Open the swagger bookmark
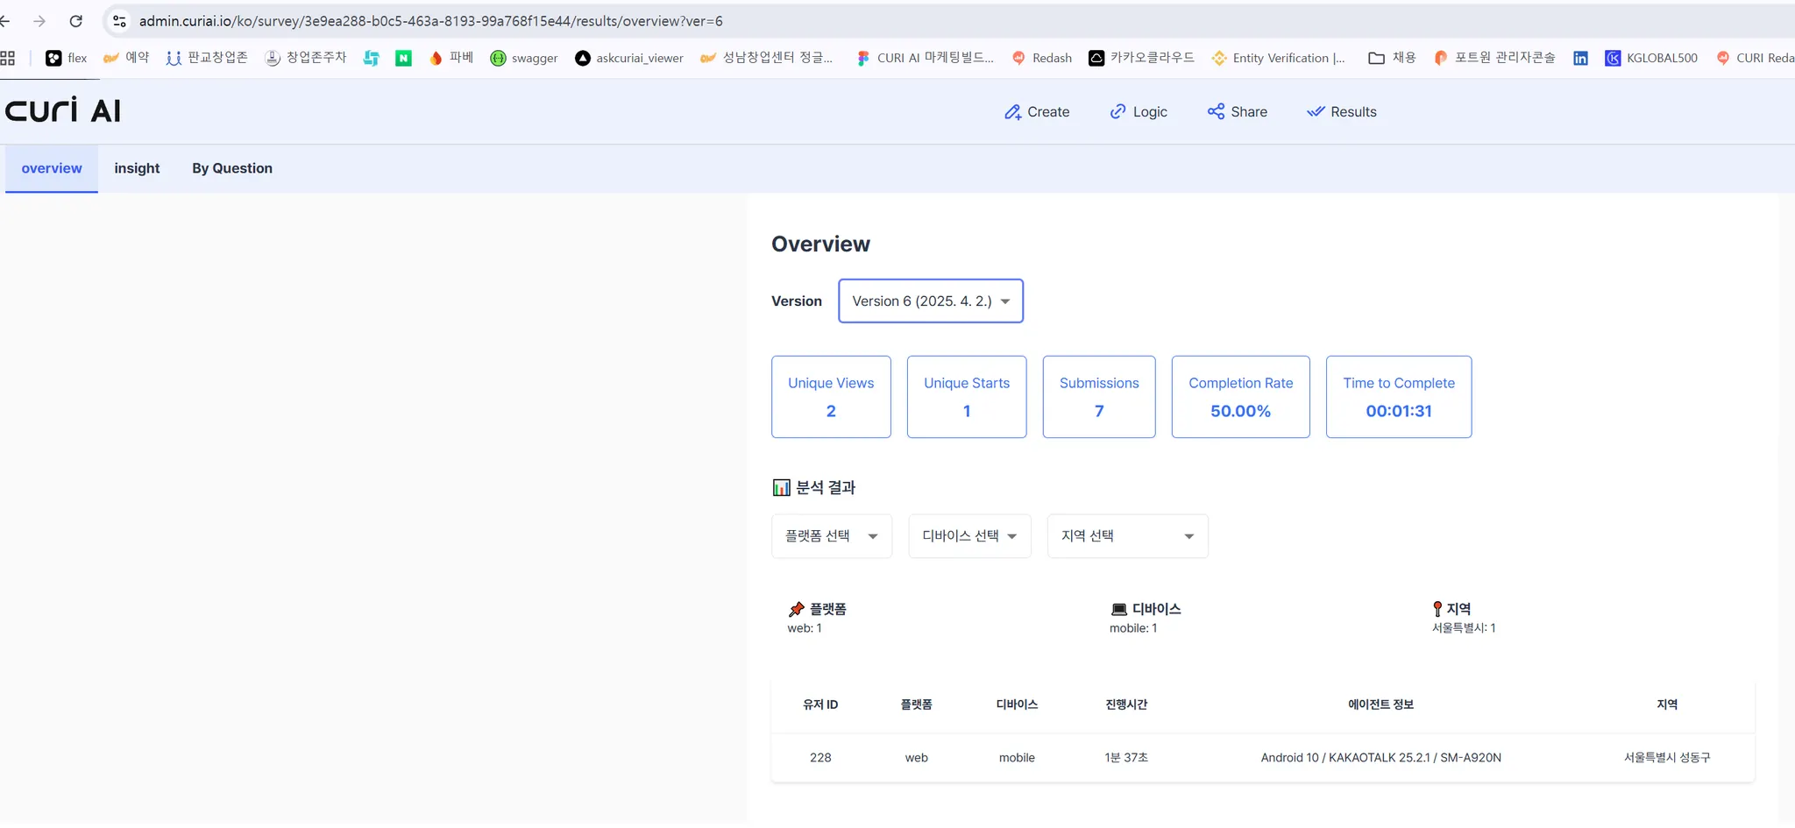Image resolution: width=1795 pixels, height=828 pixels. [x=524, y=58]
